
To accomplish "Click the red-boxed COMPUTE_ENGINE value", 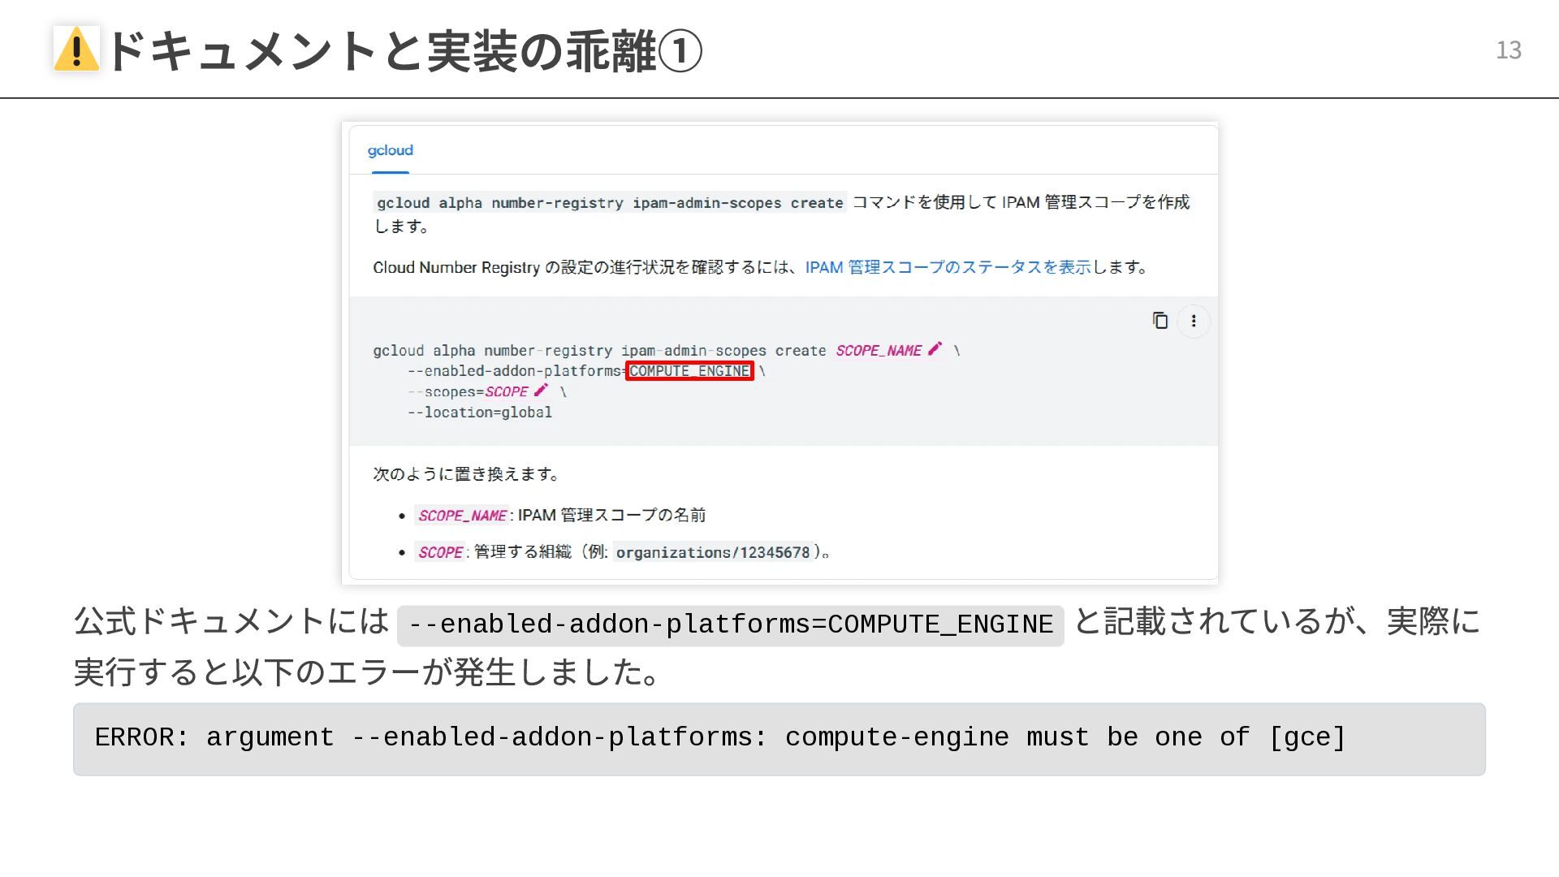I will 689,371.
